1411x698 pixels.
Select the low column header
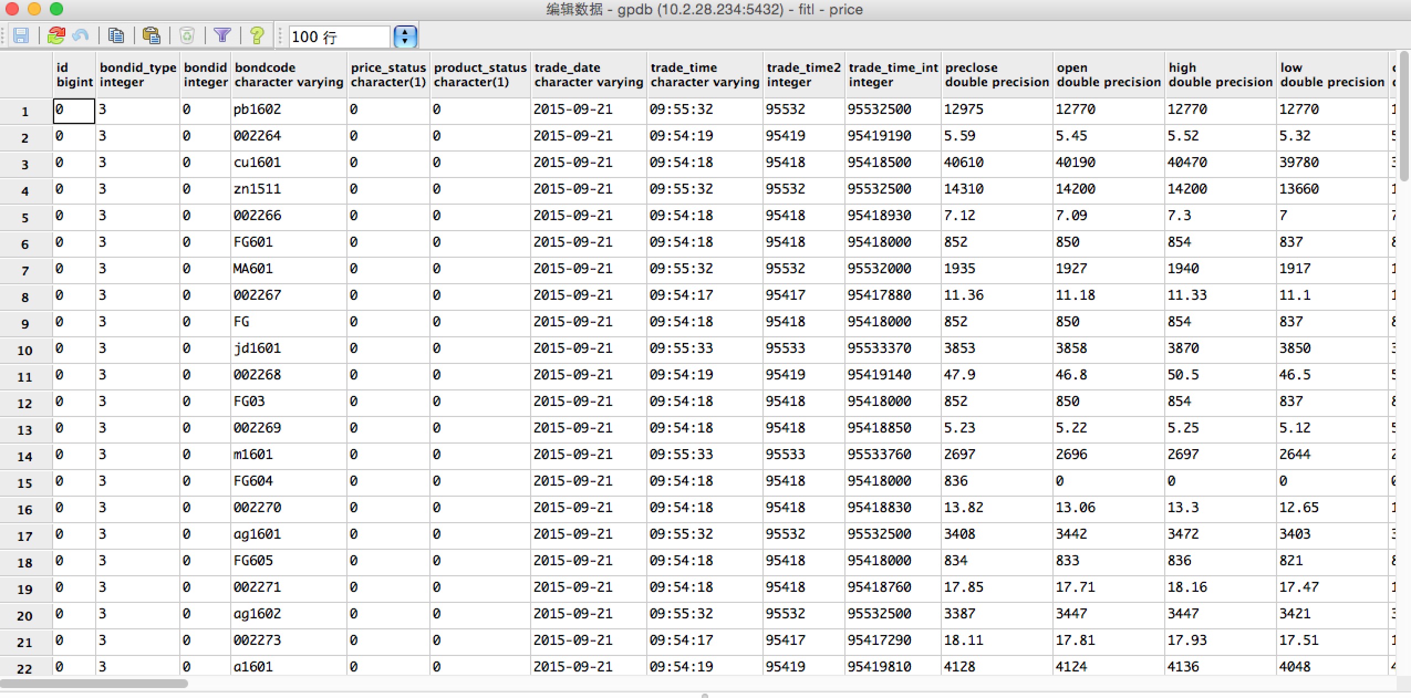pos(1332,75)
